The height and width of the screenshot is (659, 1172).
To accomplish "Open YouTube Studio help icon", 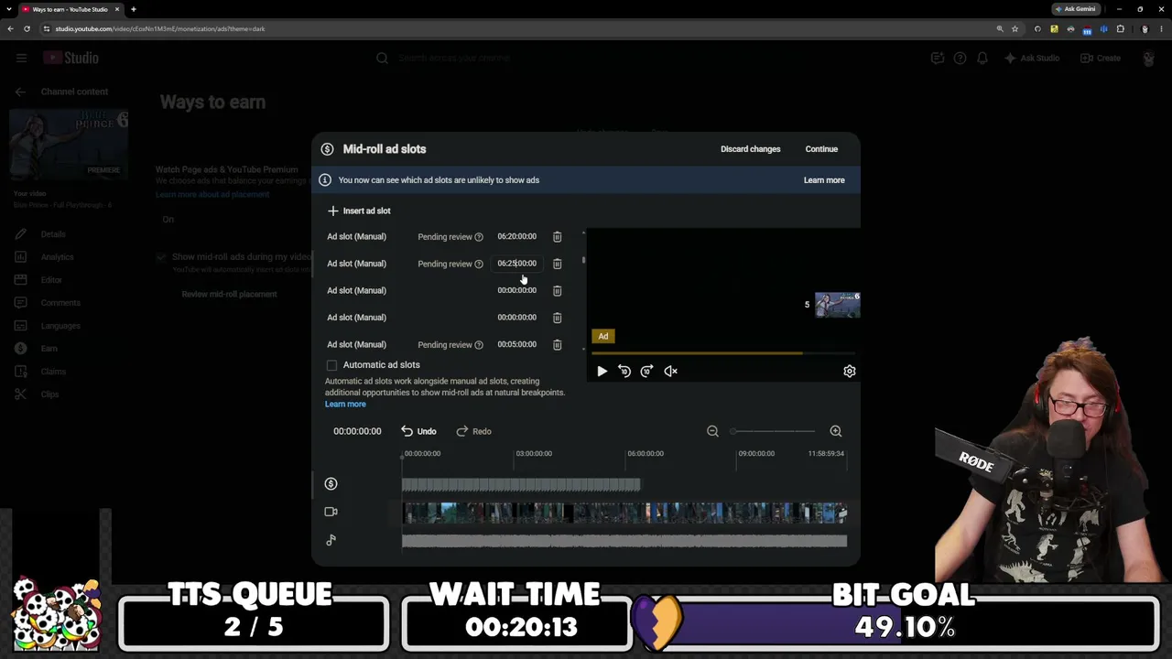I will [960, 58].
